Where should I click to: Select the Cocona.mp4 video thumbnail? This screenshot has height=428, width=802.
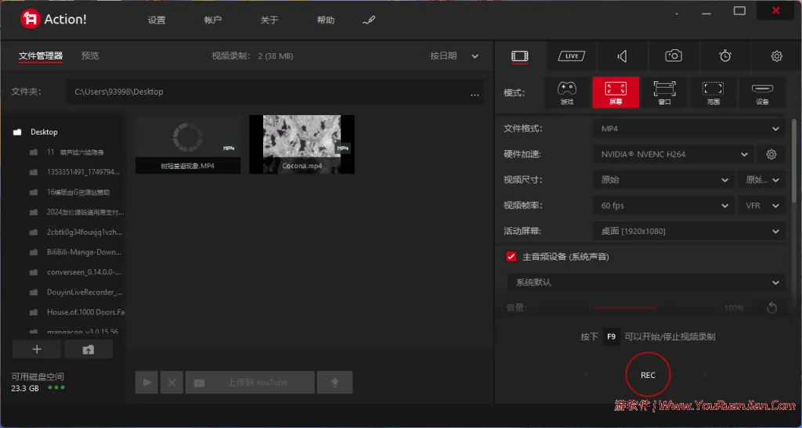[302, 144]
